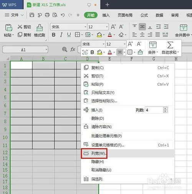Image resolution: width=192 pixels, height=194 pixels.
Task: Click the Print icon in quick toolbar
Action: pyautogui.click(x=47, y=15)
